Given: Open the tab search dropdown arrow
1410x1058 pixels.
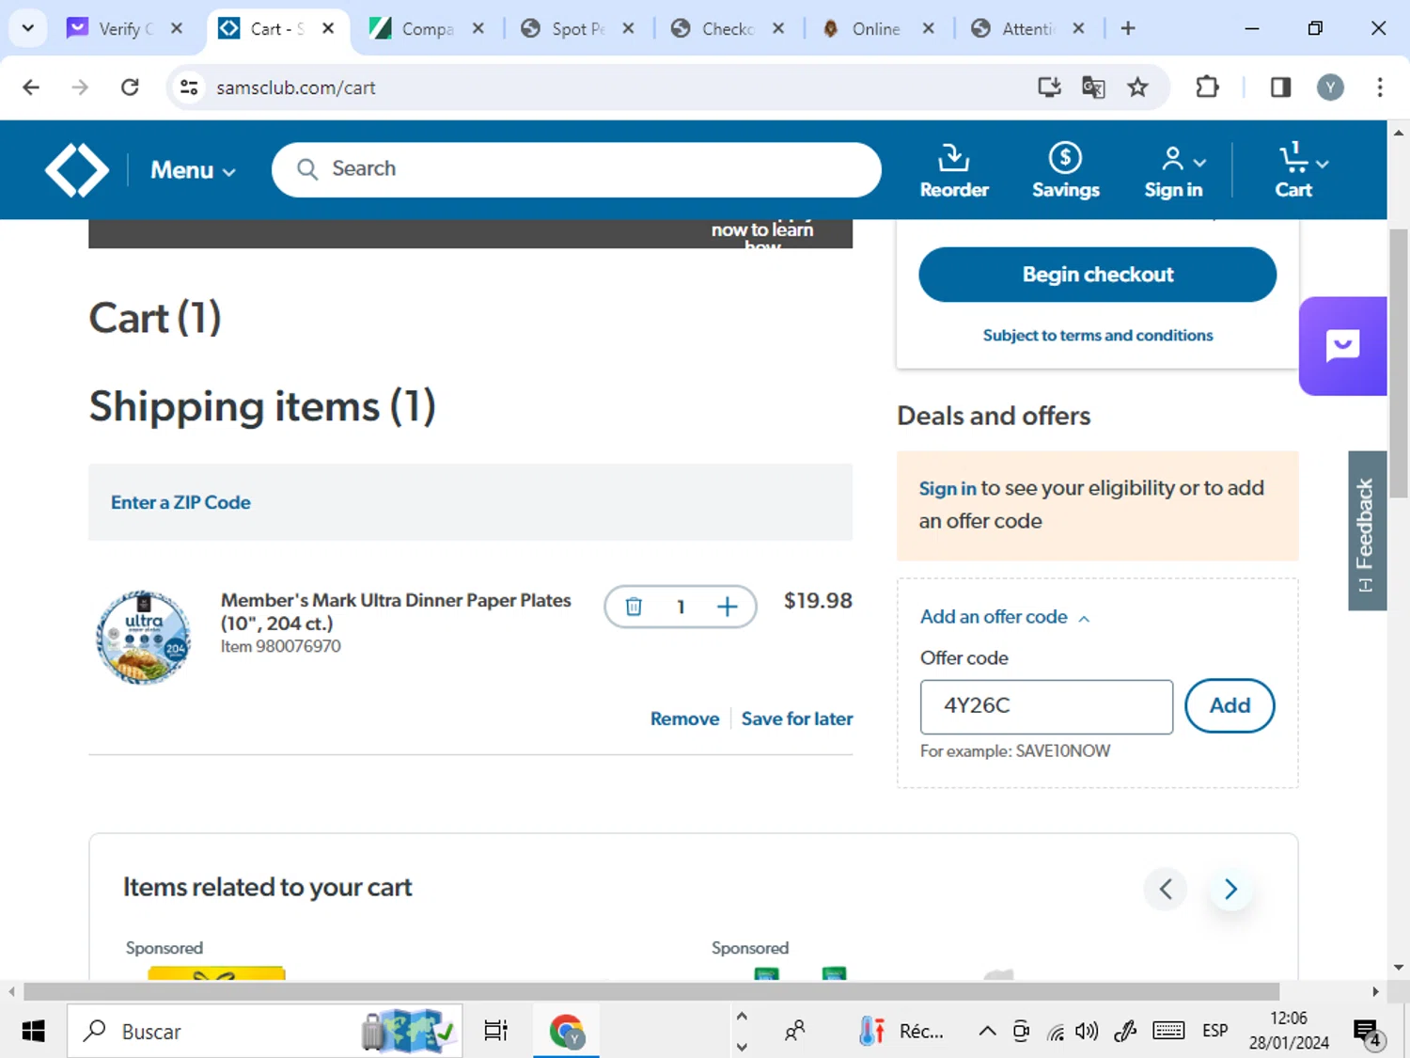Looking at the screenshot, I should [28, 28].
